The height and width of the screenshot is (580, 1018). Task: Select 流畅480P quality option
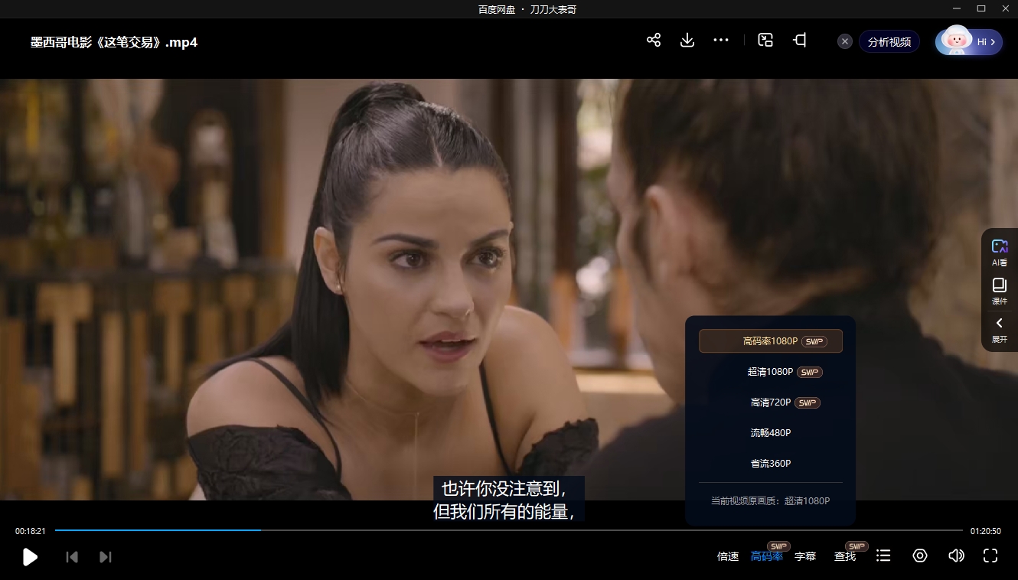tap(771, 433)
